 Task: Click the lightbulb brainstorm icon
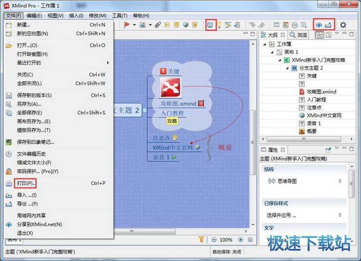click(x=219, y=25)
